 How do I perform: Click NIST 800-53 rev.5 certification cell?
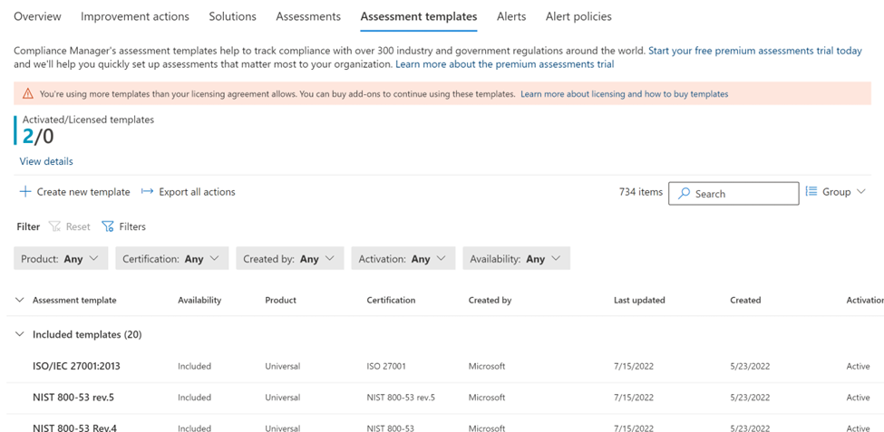(x=401, y=398)
